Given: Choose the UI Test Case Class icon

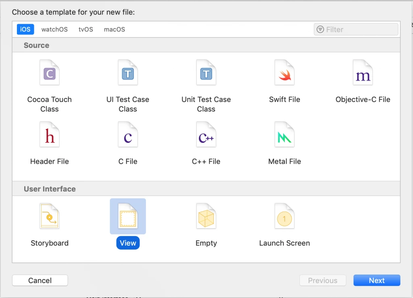Looking at the screenshot, I should click(128, 73).
